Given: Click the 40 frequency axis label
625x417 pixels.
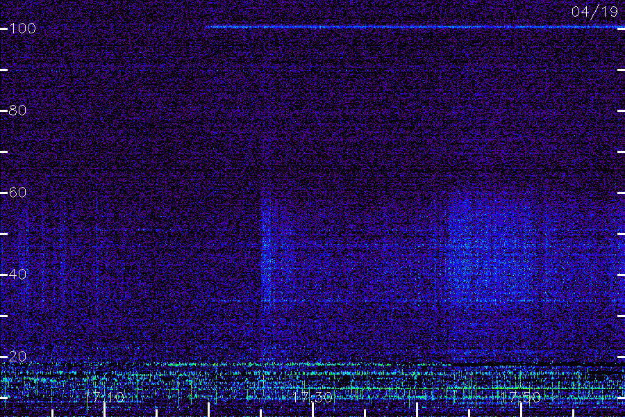Looking at the screenshot, I should click(x=17, y=274).
